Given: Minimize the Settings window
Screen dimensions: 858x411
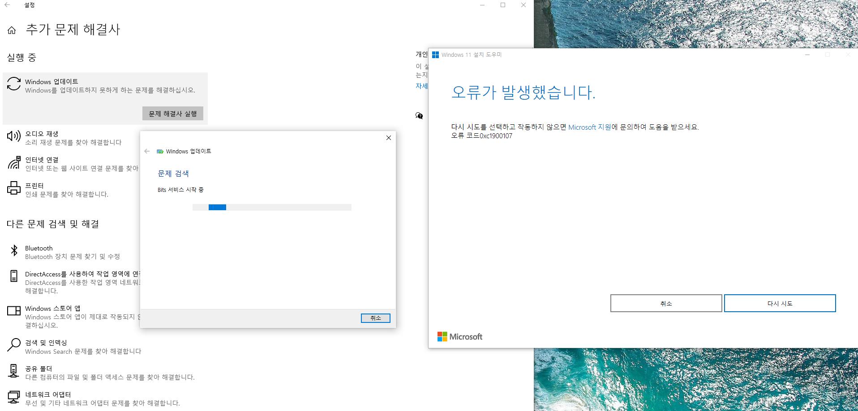Looking at the screenshot, I should pos(482,5).
